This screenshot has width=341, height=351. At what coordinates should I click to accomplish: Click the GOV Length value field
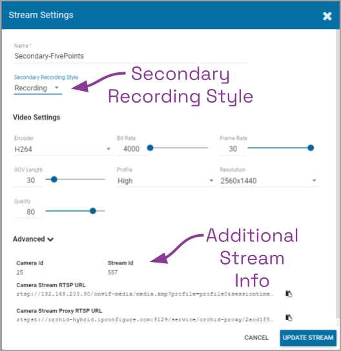point(28,181)
